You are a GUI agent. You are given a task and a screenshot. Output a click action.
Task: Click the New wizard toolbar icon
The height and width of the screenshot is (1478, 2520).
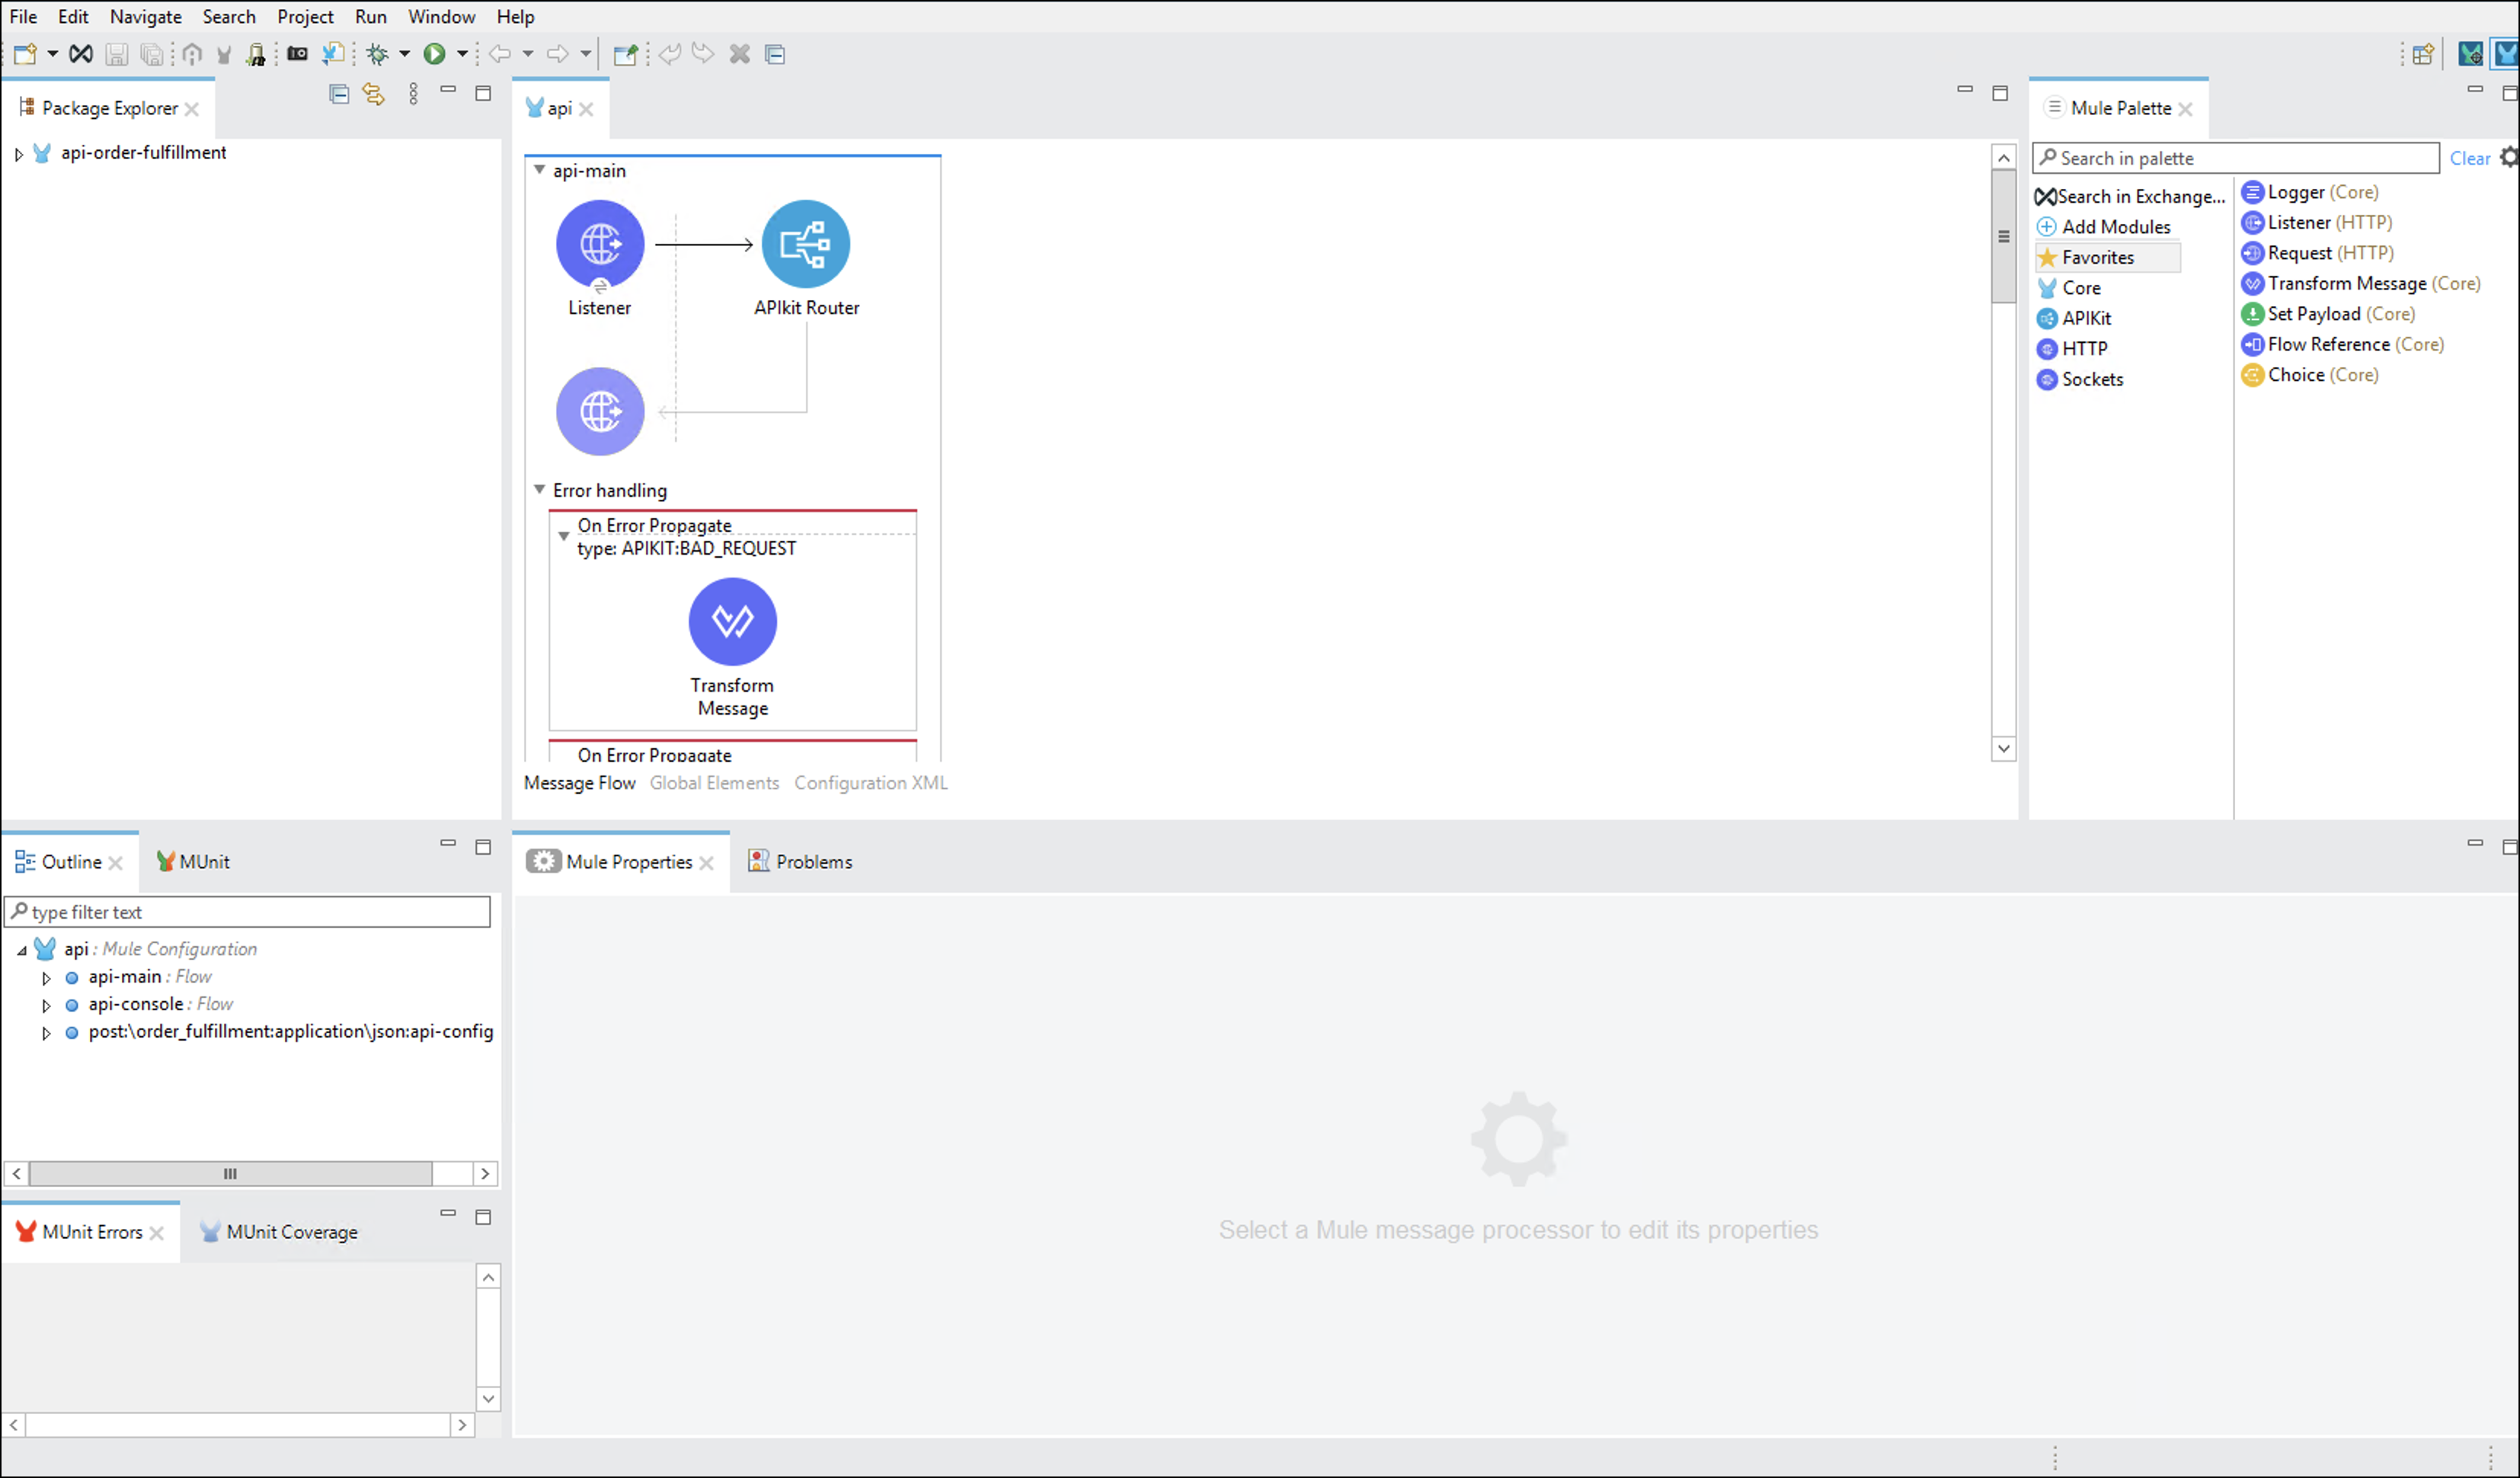[x=25, y=54]
